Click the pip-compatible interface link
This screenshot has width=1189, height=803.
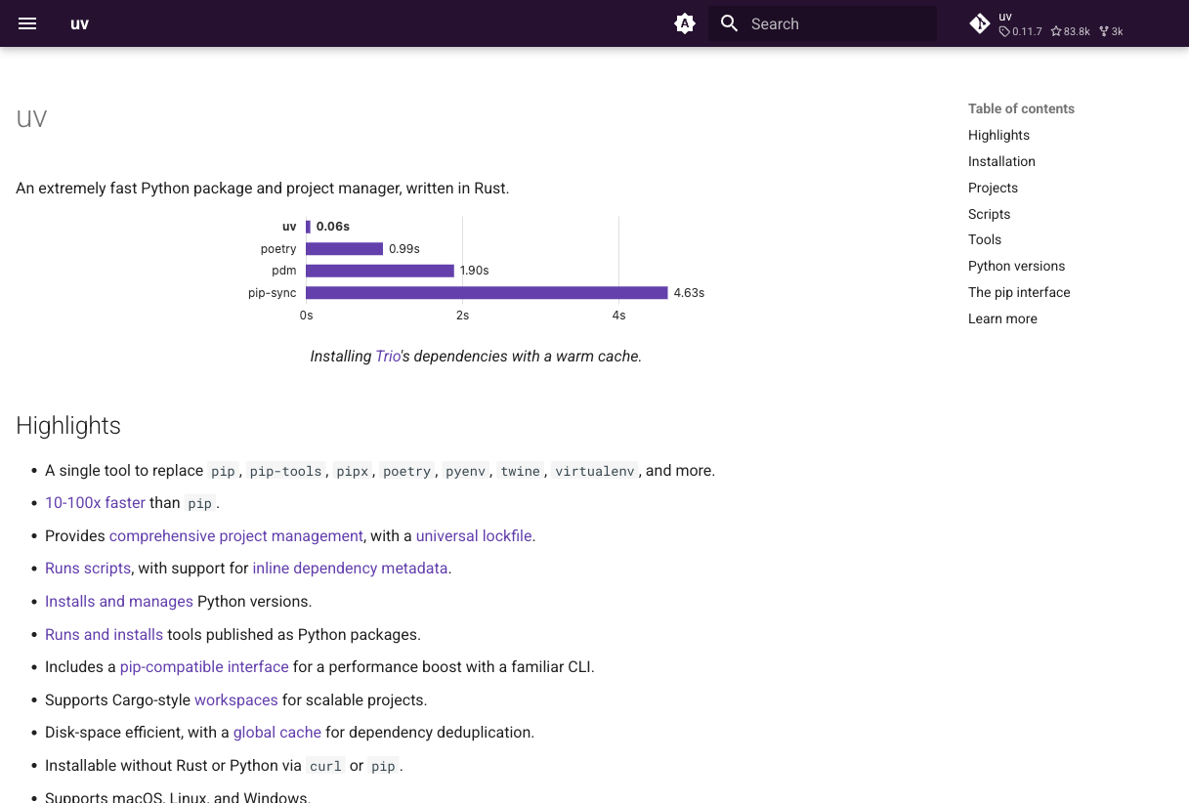click(x=204, y=667)
